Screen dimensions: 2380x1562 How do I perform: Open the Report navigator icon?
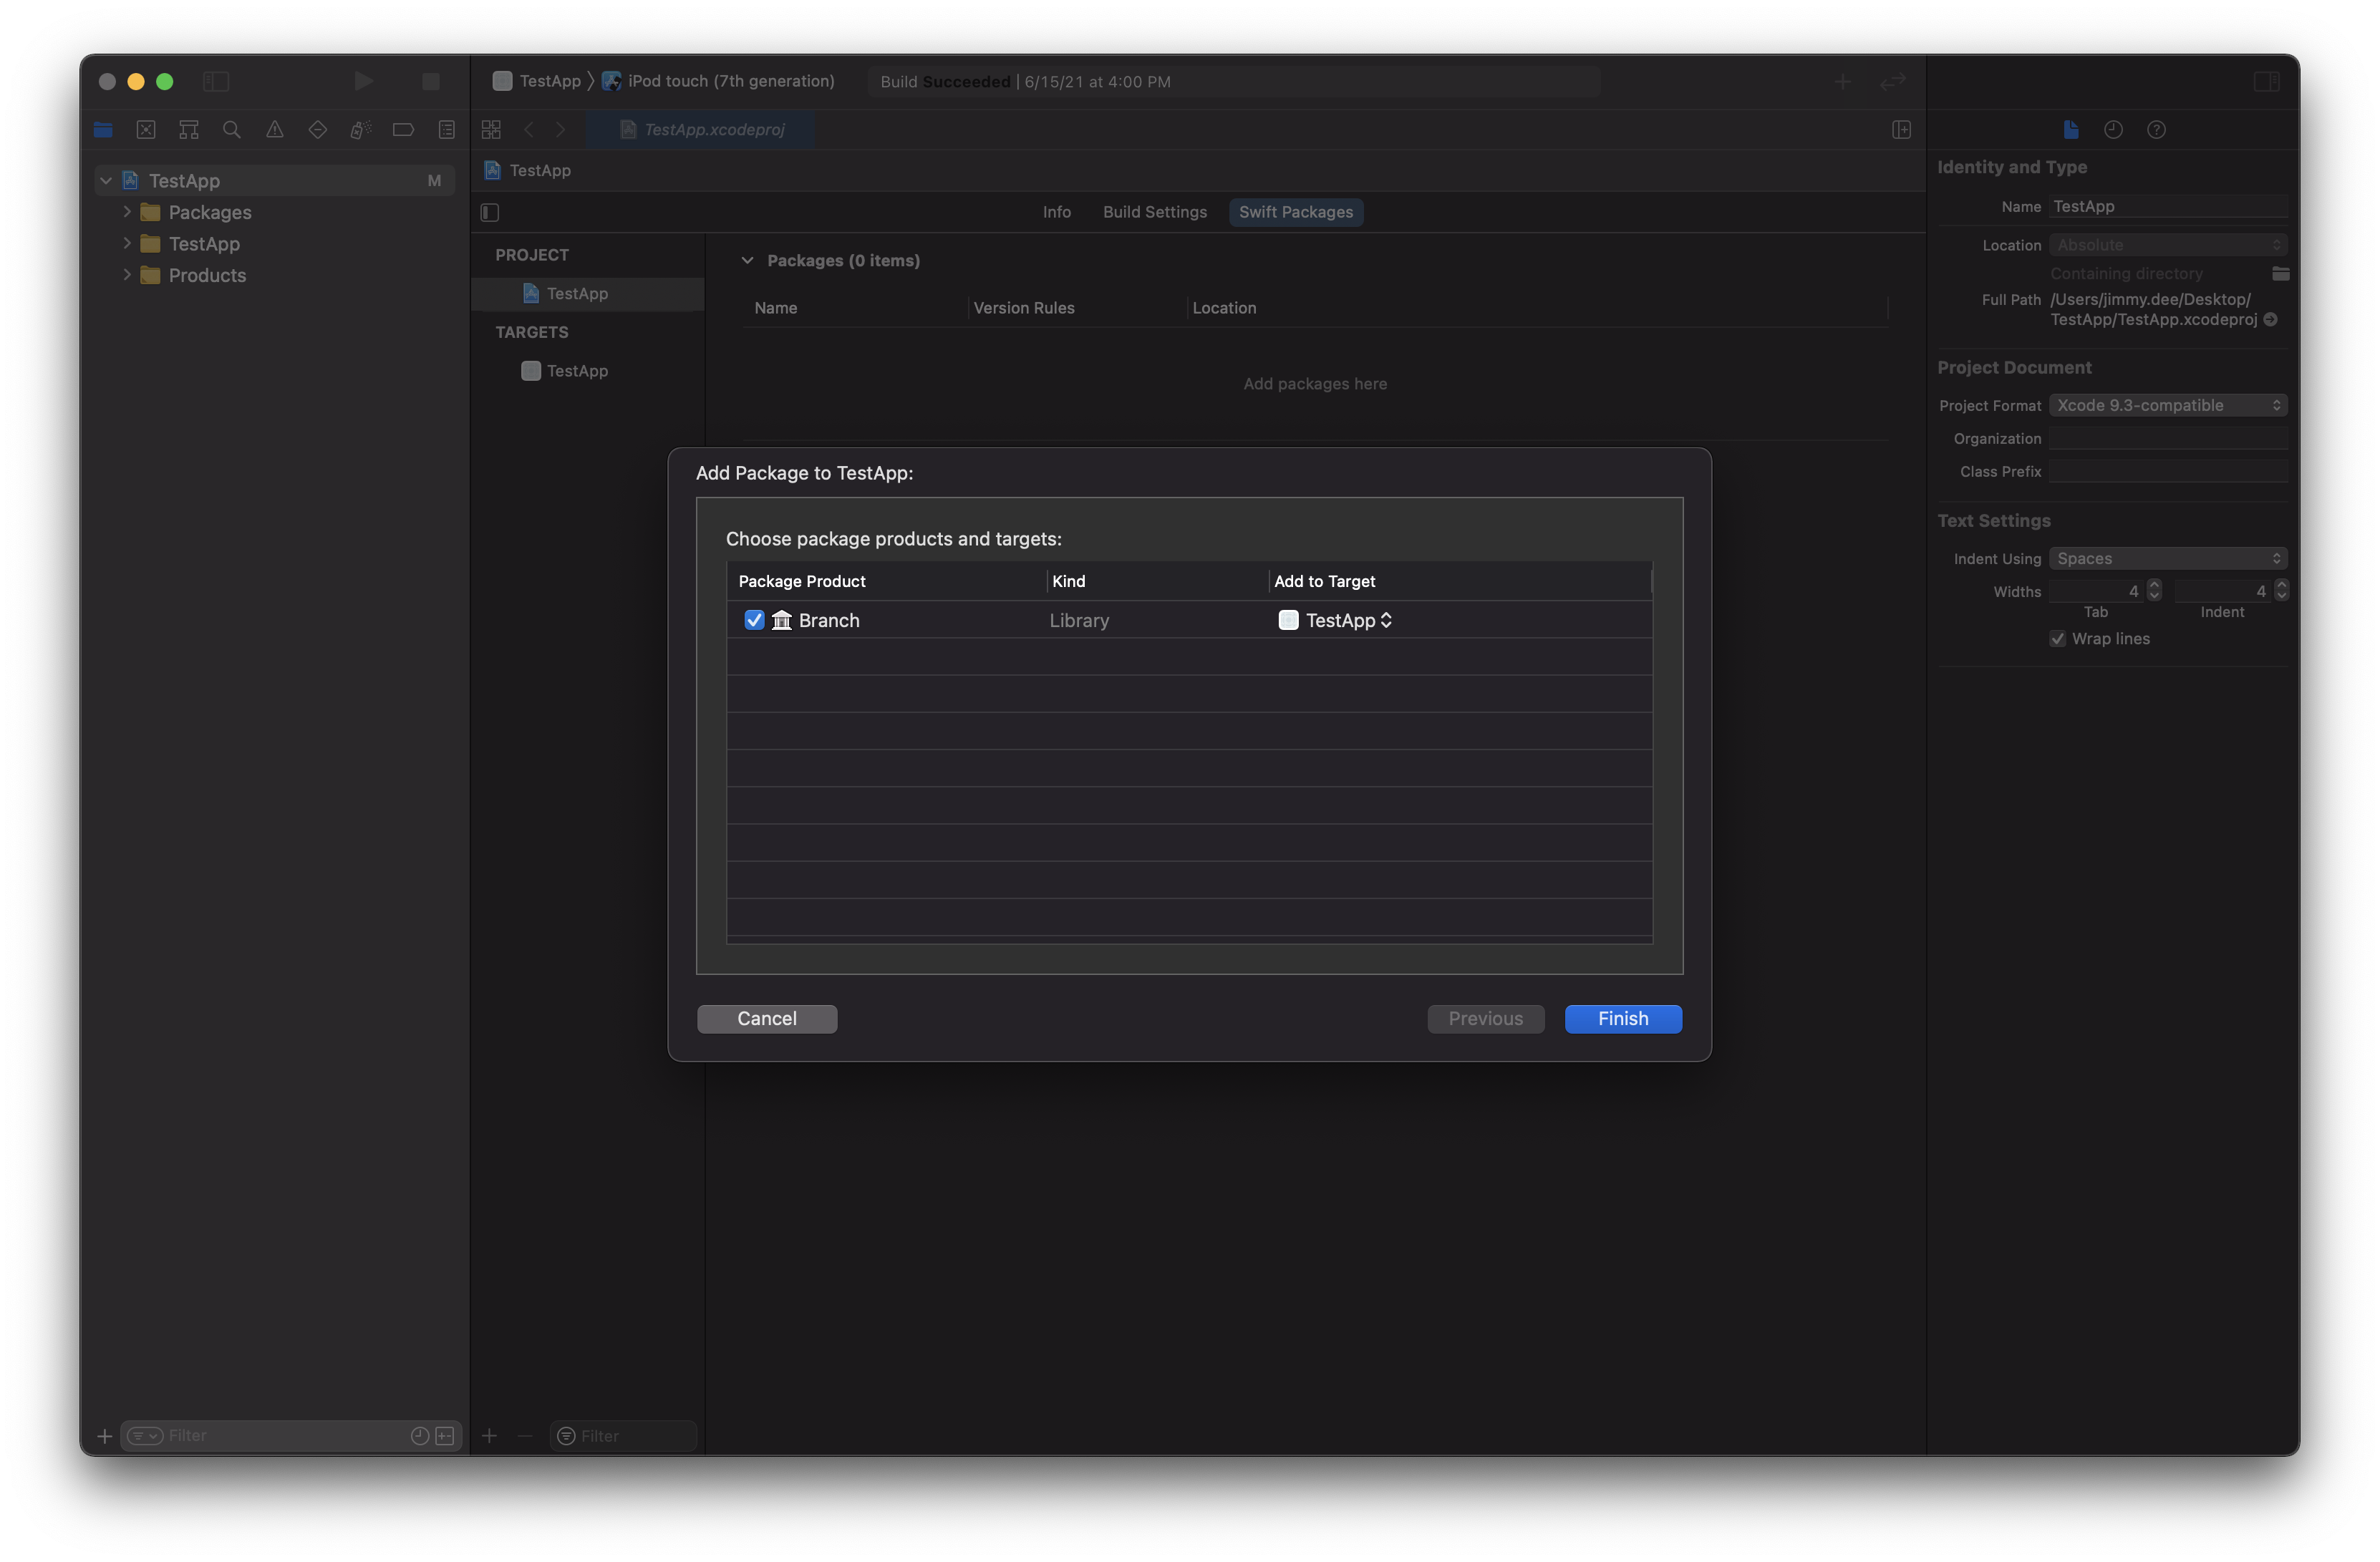(447, 130)
